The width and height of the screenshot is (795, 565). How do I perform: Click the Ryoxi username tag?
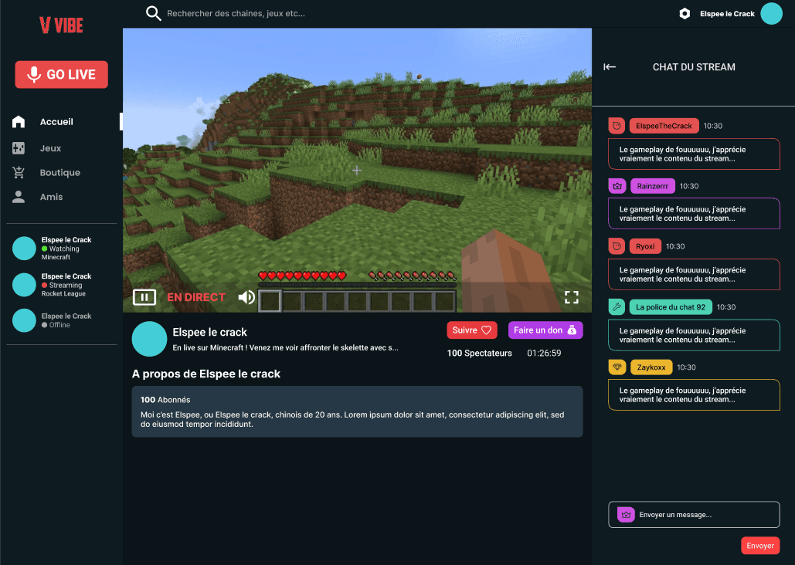[x=645, y=246]
